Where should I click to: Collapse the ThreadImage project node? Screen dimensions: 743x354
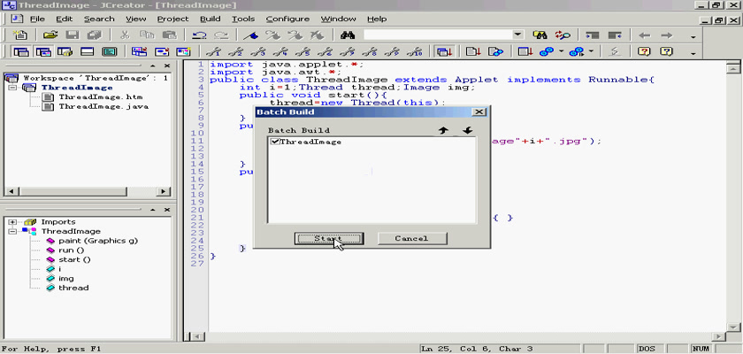11,88
